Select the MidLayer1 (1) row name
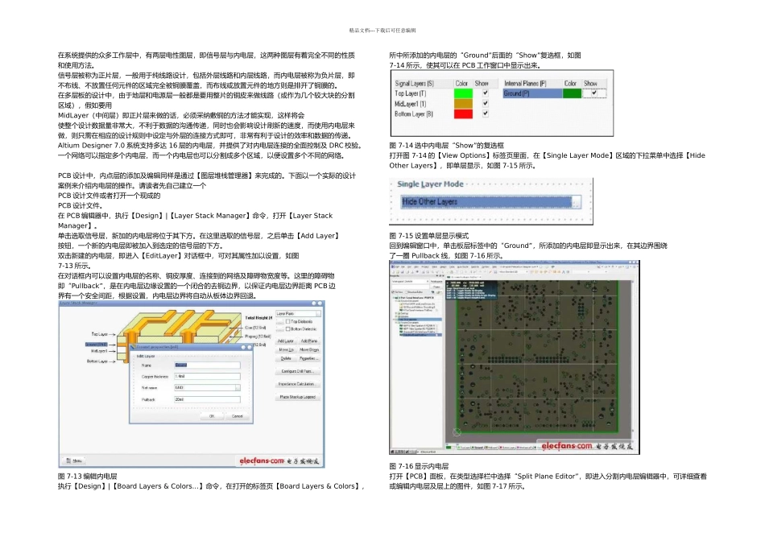Viewport: 765px width, 541px height. 411,103
